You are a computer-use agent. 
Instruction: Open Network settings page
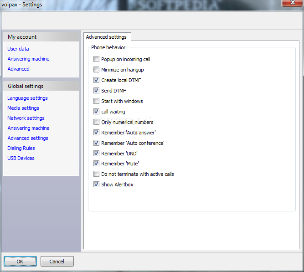coord(26,118)
